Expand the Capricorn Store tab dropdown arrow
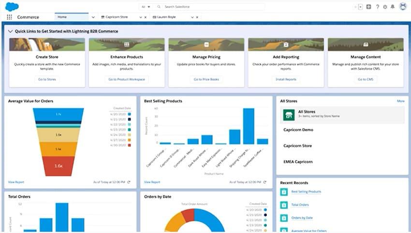 pyautogui.click(x=141, y=17)
